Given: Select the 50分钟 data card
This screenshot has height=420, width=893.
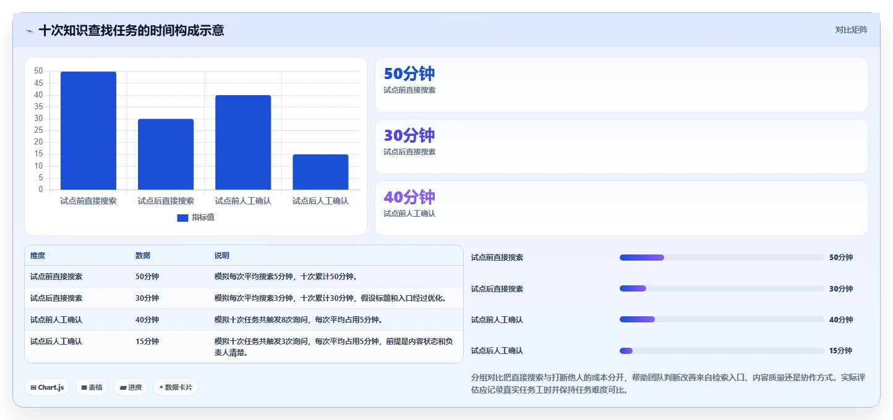Looking at the screenshot, I should click(x=622, y=85).
